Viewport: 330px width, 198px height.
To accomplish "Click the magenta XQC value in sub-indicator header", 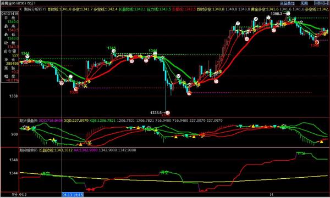I will [51, 121].
